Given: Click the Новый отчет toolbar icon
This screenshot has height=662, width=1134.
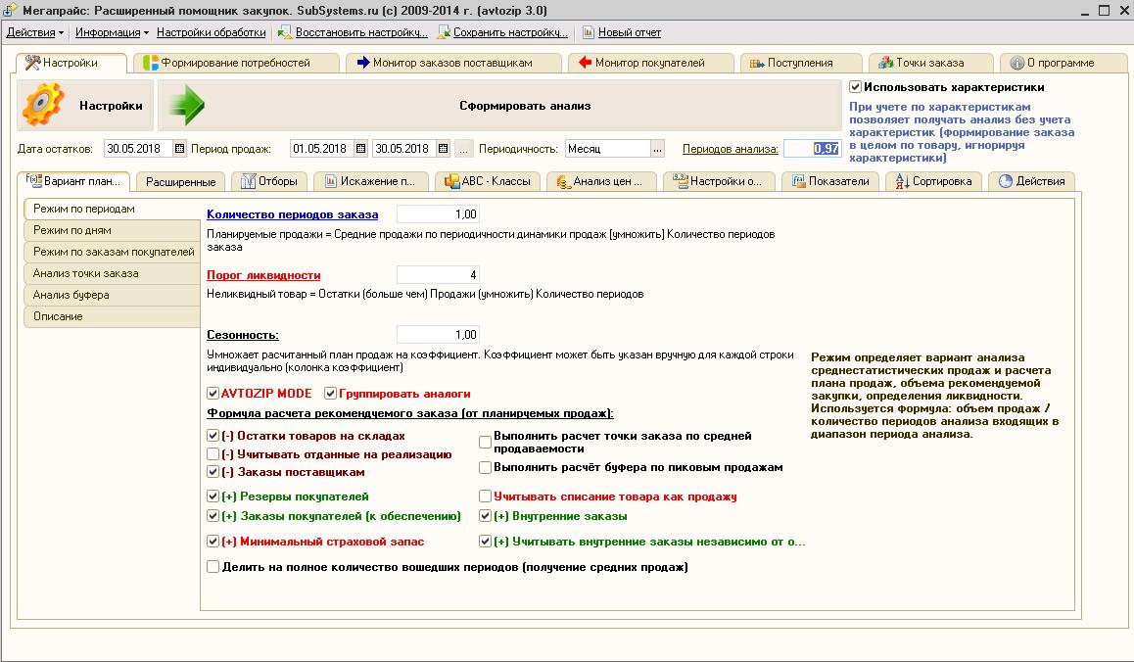Looking at the screenshot, I should pos(588,32).
